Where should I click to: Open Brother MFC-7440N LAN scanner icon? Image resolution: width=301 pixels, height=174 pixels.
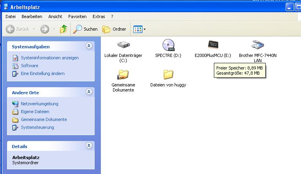257,45
